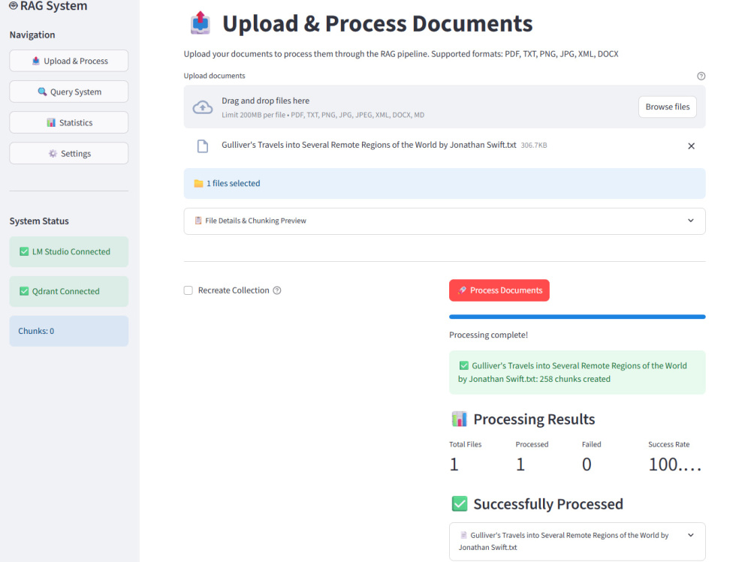The width and height of the screenshot is (751, 562).
Task: Click the Processing Results chart icon
Action: (x=459, y=419)
